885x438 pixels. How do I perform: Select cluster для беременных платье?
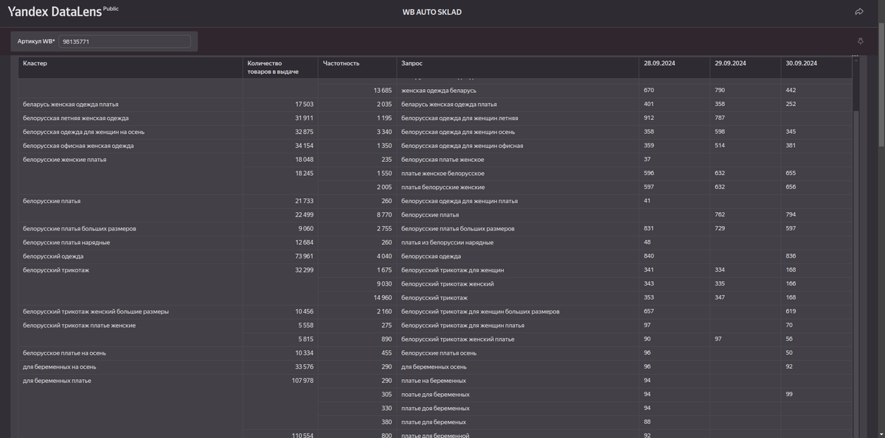pyautogui.click(x=57, y=381)
